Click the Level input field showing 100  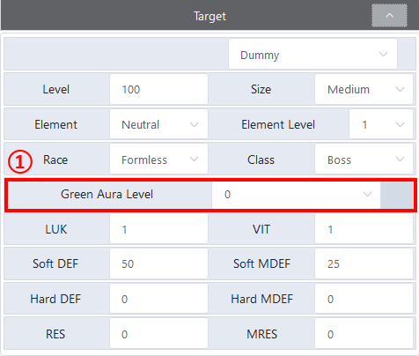pyautogui.click(x=158, y=89)
